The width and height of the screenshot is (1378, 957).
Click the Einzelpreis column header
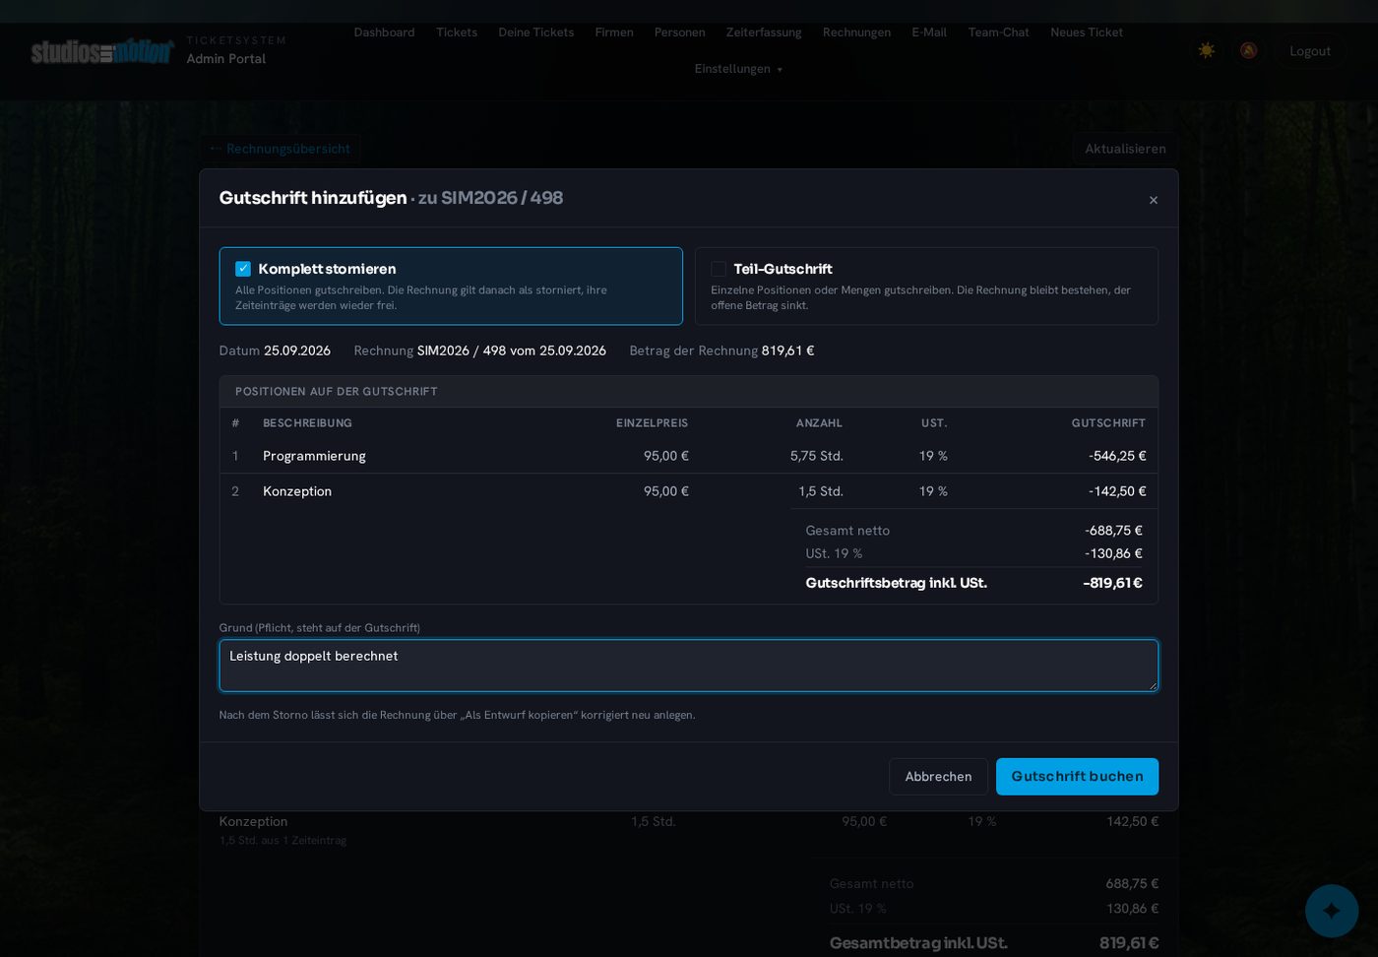click(652, 423)
